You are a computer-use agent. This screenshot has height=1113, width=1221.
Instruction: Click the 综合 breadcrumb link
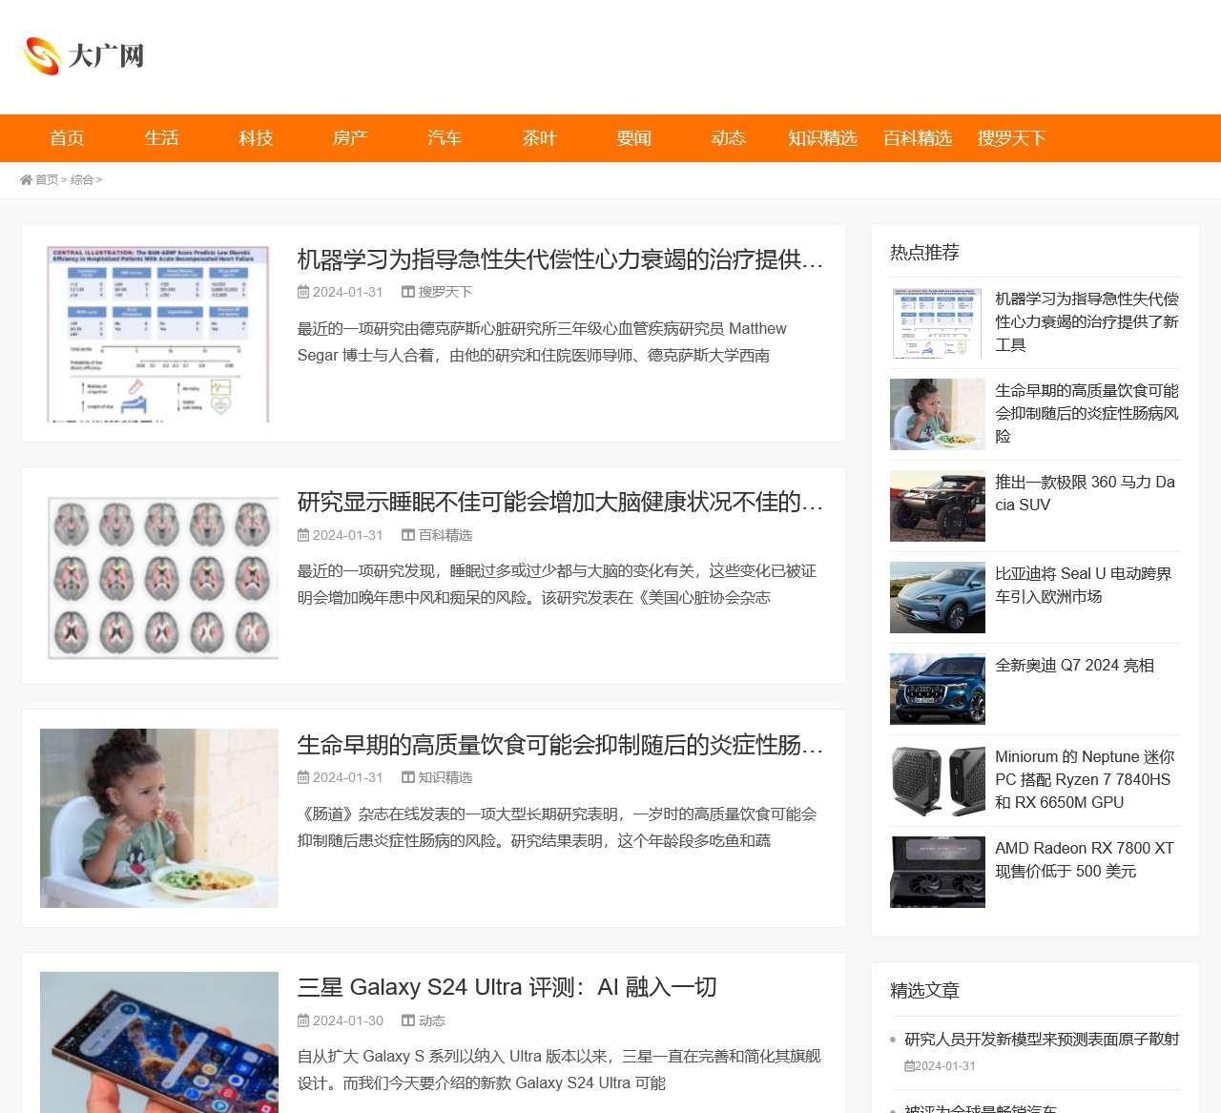(x=82, y=179)
